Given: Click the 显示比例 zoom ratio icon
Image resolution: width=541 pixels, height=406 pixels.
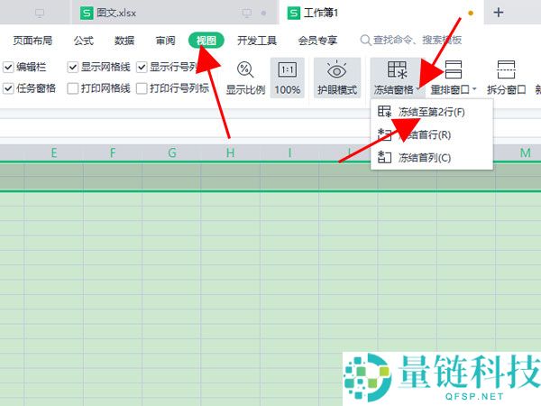Looking at the screenshot, I should click(244, 70).
